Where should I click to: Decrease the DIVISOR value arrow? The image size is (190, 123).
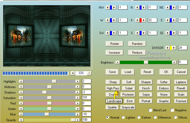pos(168,48)
